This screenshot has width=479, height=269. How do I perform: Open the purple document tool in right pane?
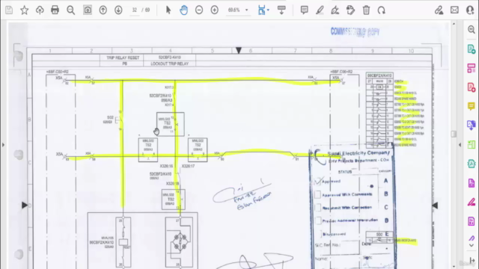[x=472, y=183]
